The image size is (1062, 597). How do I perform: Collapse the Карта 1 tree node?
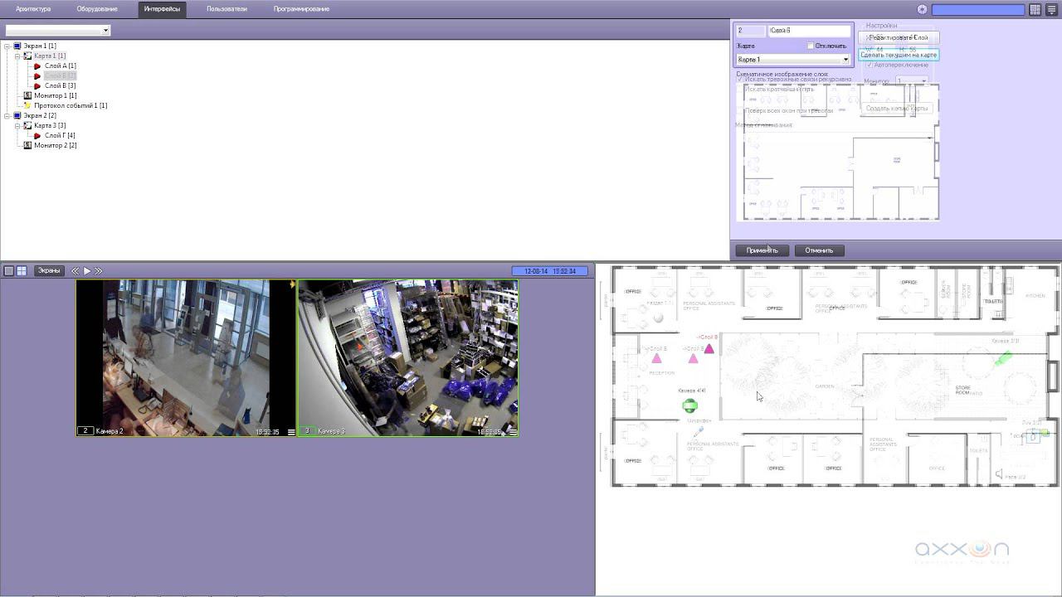point(17,56)
